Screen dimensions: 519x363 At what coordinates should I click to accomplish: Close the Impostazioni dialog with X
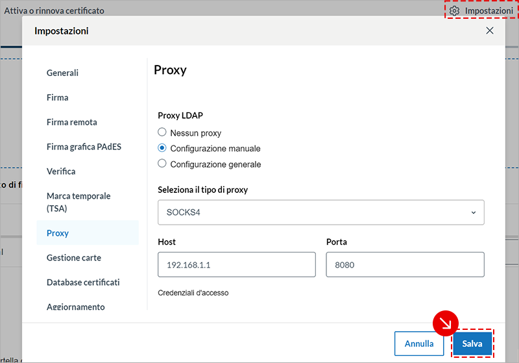click(490, 31)
